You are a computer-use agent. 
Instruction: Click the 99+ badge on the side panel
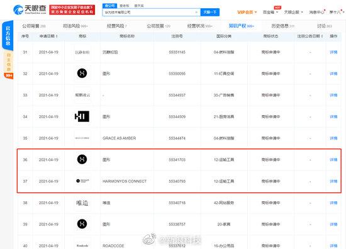tap(9, 75)
